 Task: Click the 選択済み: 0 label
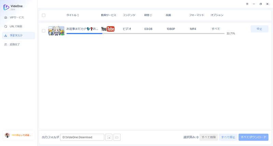click(191, 137)
